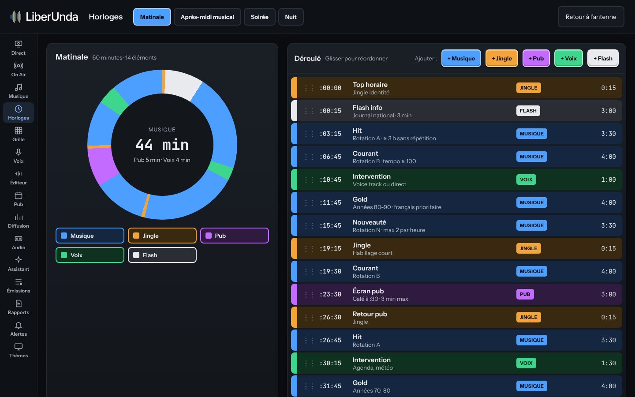
Task: Click the purple Pub legend swatch
Action: point(209,236)
